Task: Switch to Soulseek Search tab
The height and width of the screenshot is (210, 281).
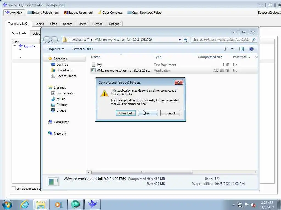Action: coord(68,24)
